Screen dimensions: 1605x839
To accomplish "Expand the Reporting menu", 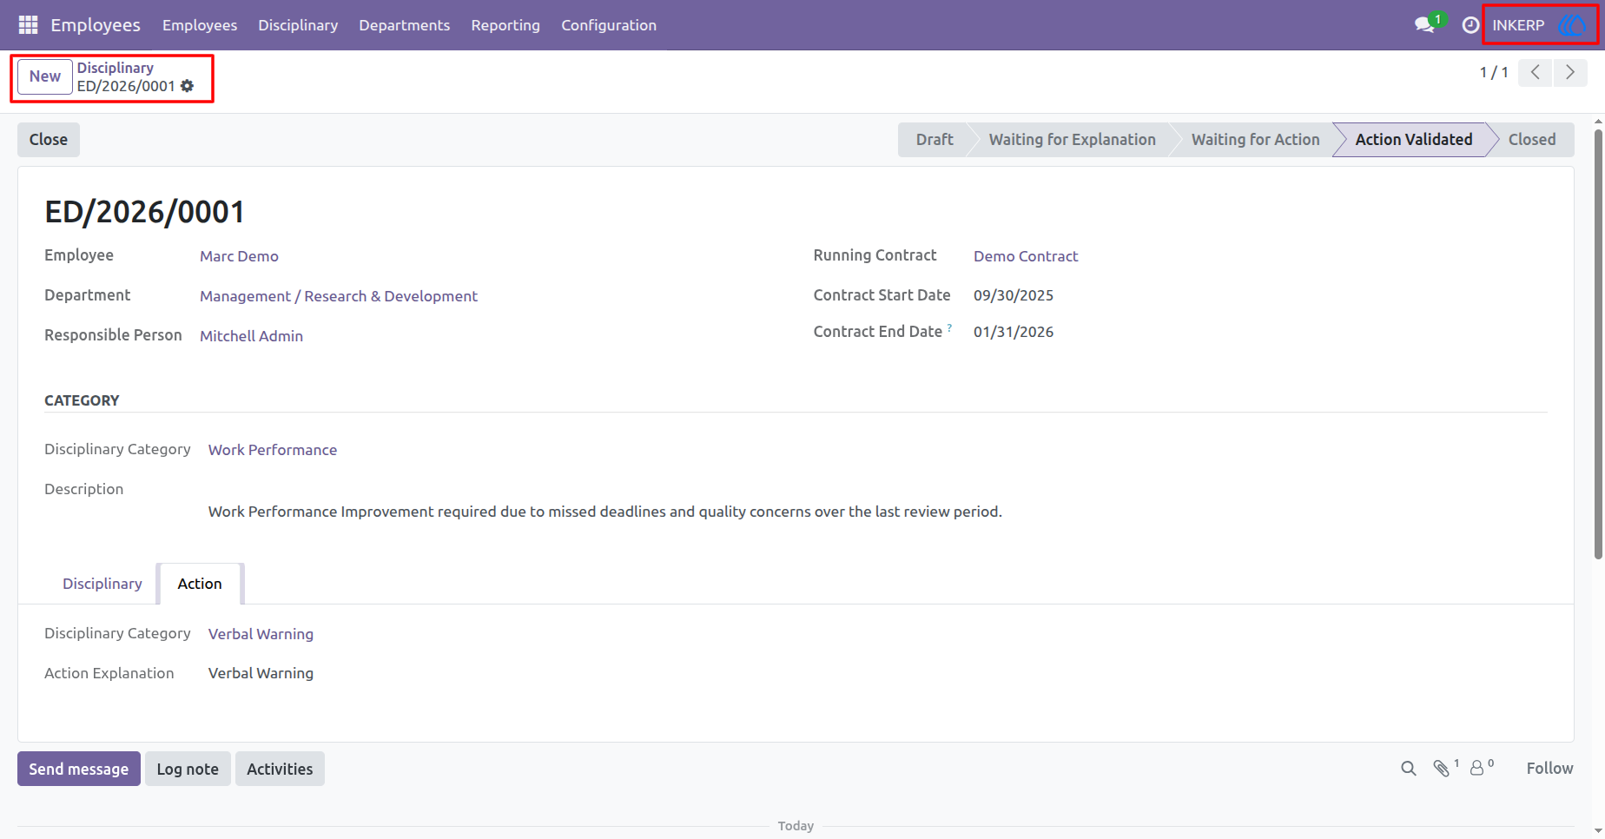I will click(505, 25).
